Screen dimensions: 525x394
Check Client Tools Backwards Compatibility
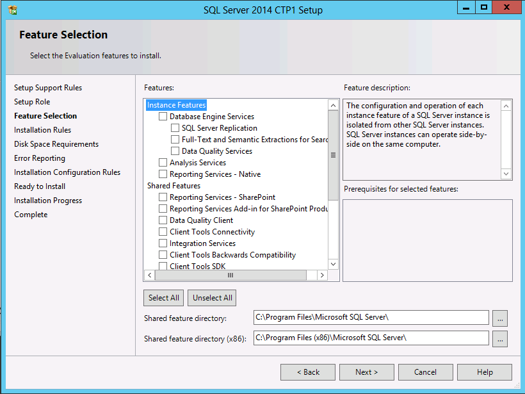[163, 255]
